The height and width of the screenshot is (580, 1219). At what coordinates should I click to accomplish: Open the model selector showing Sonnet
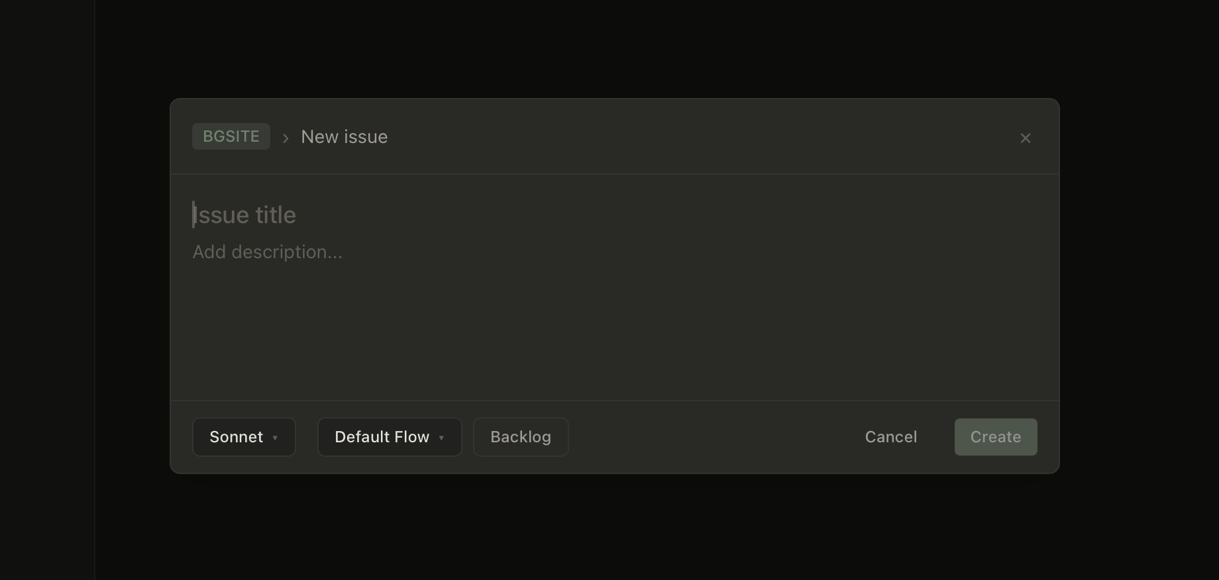click(x=243, y=437)
